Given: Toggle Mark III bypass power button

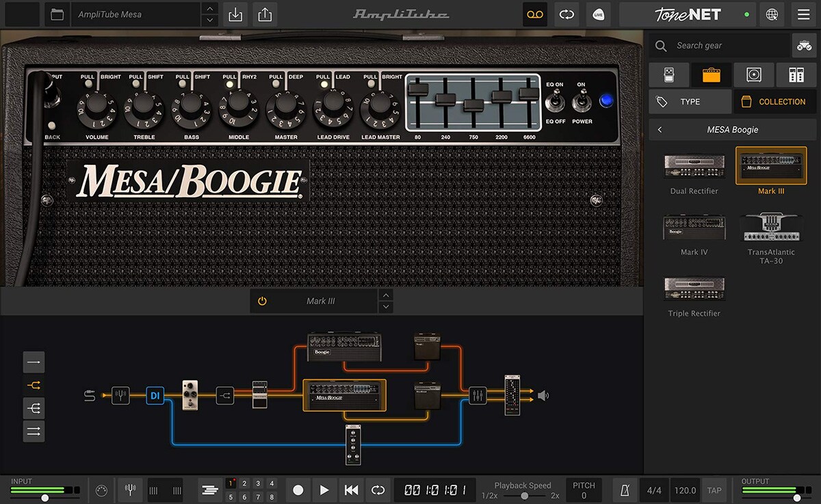Looking at the screenshot, I should pos(262,301).
